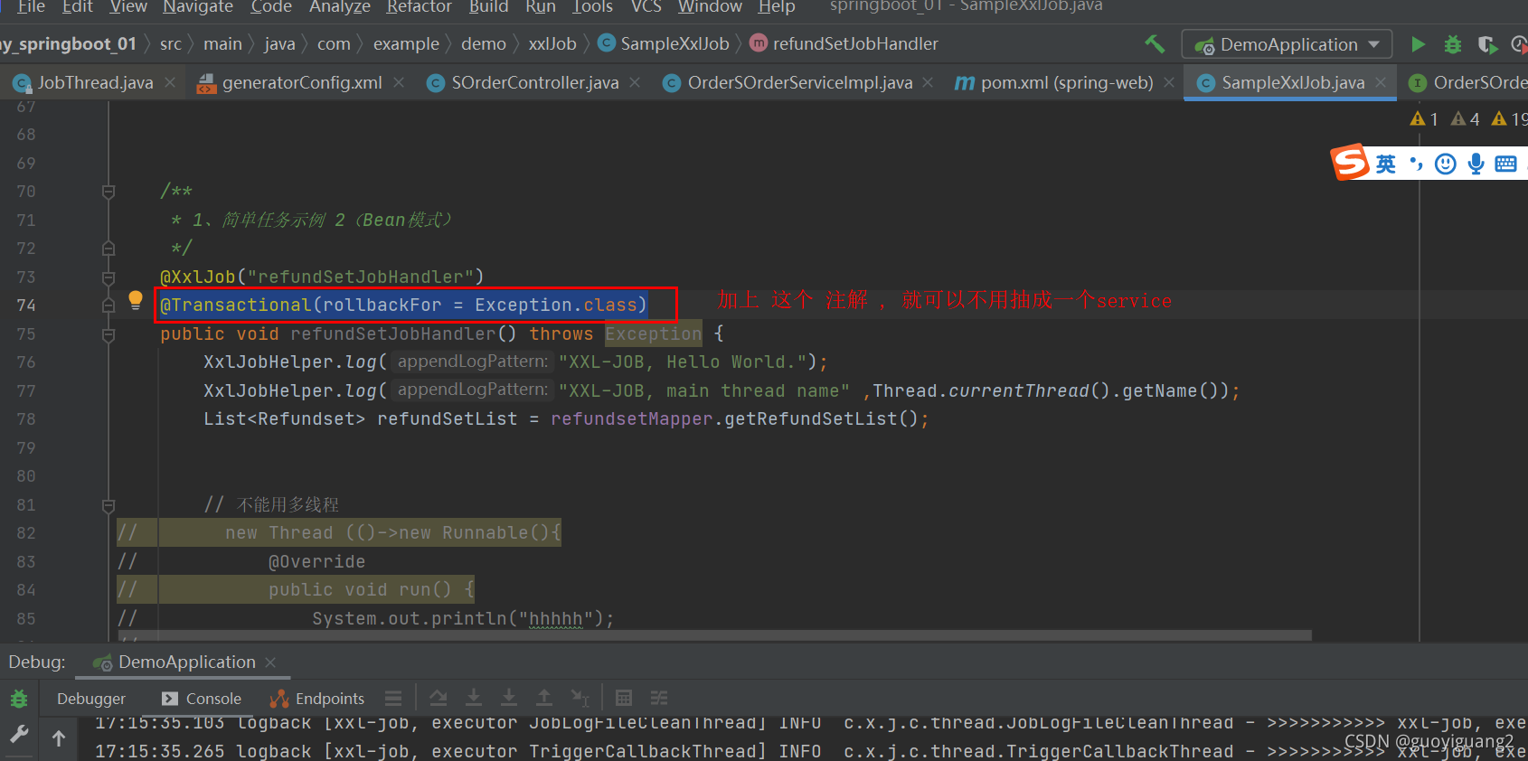The image size is (1528, 761).
Task: Click the SampleXxlJob breadcrumb
Action: click(x=665, y=43)
